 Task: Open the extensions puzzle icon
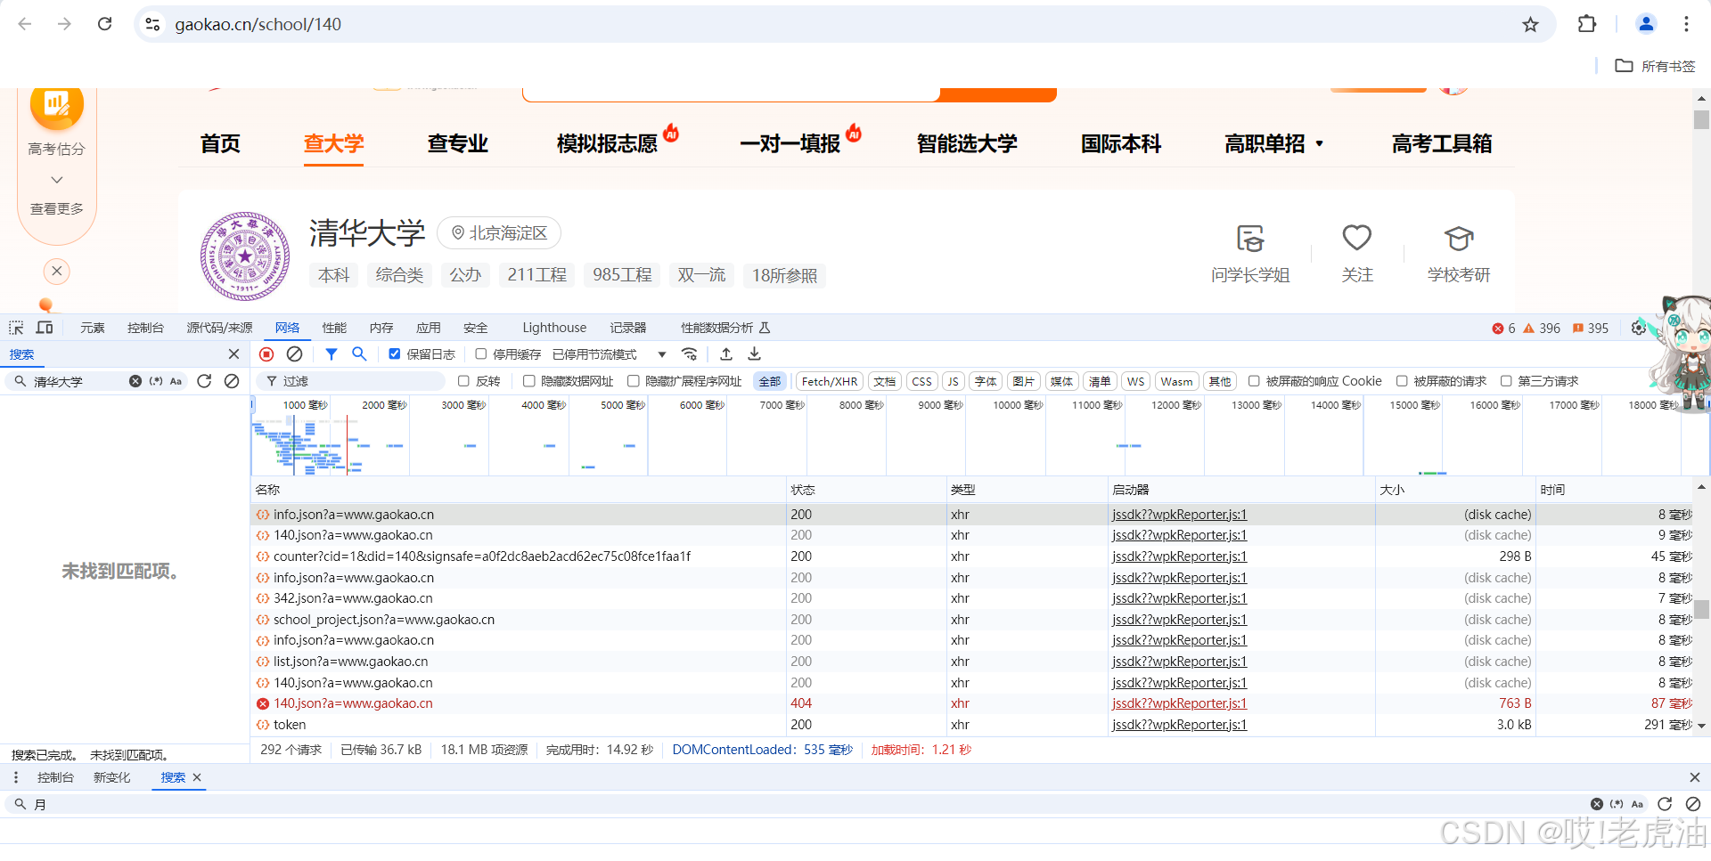pos(1587,24)
